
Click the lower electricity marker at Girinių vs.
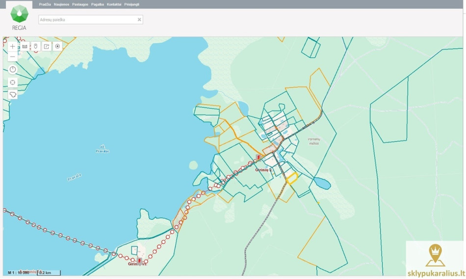[139, 261]
